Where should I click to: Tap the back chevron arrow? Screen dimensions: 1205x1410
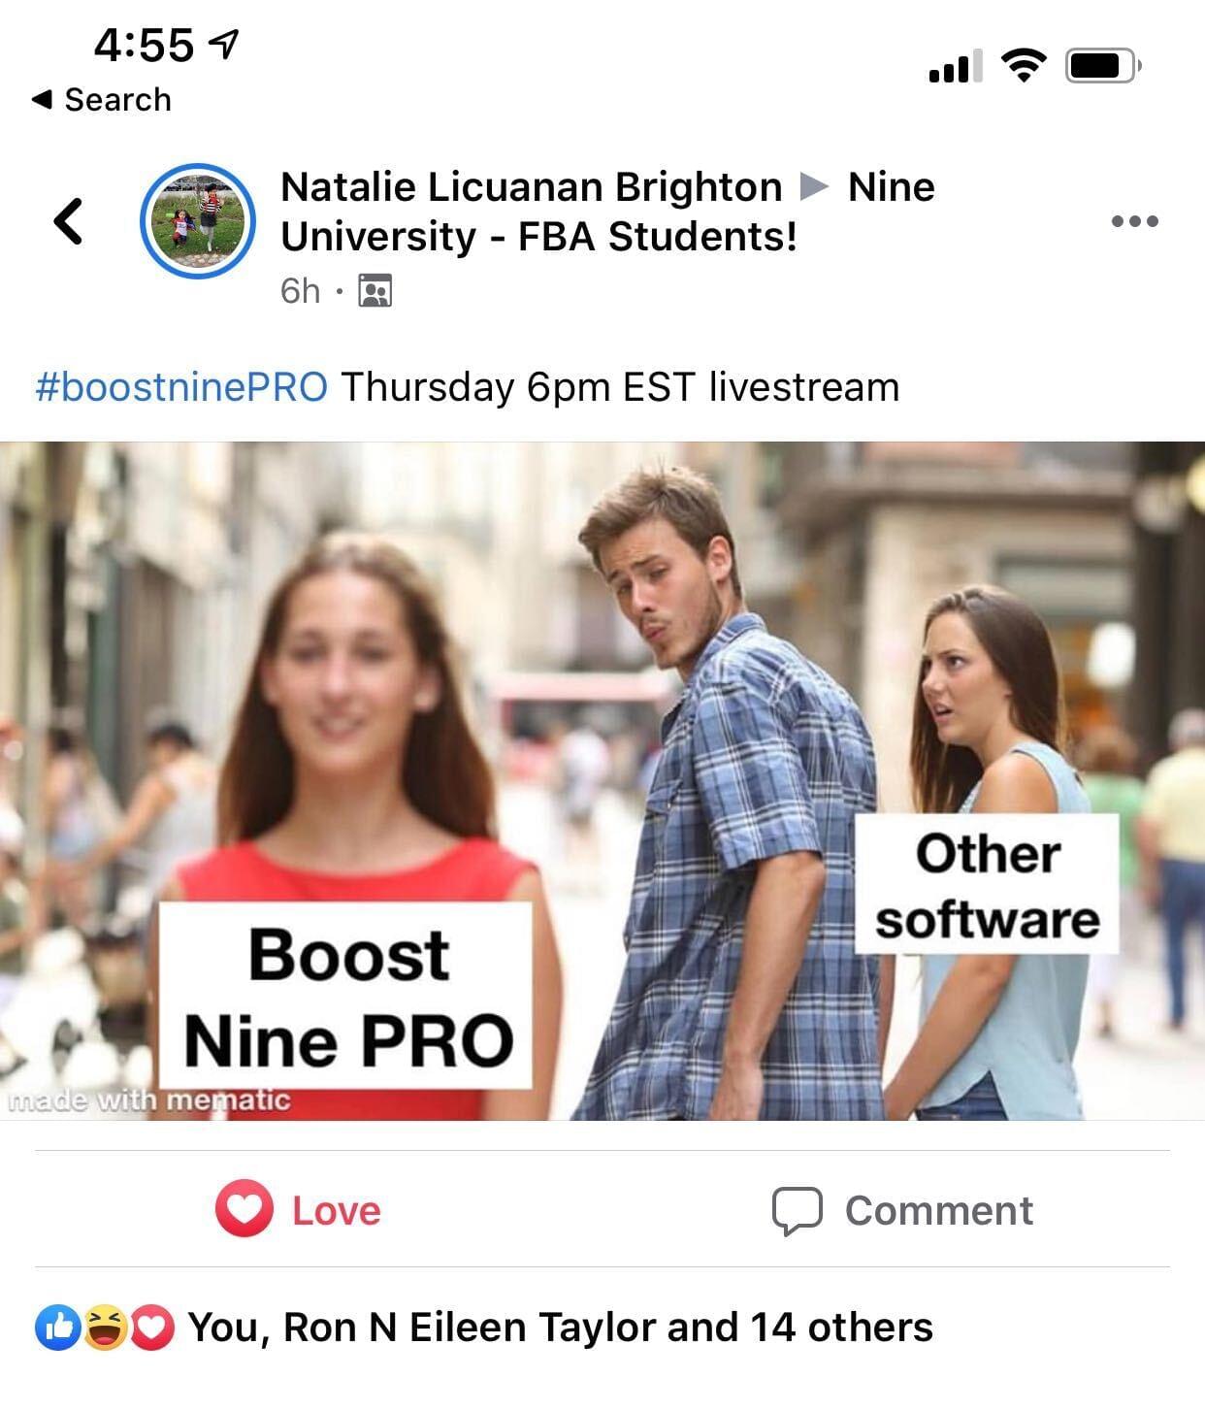[68, 220]
